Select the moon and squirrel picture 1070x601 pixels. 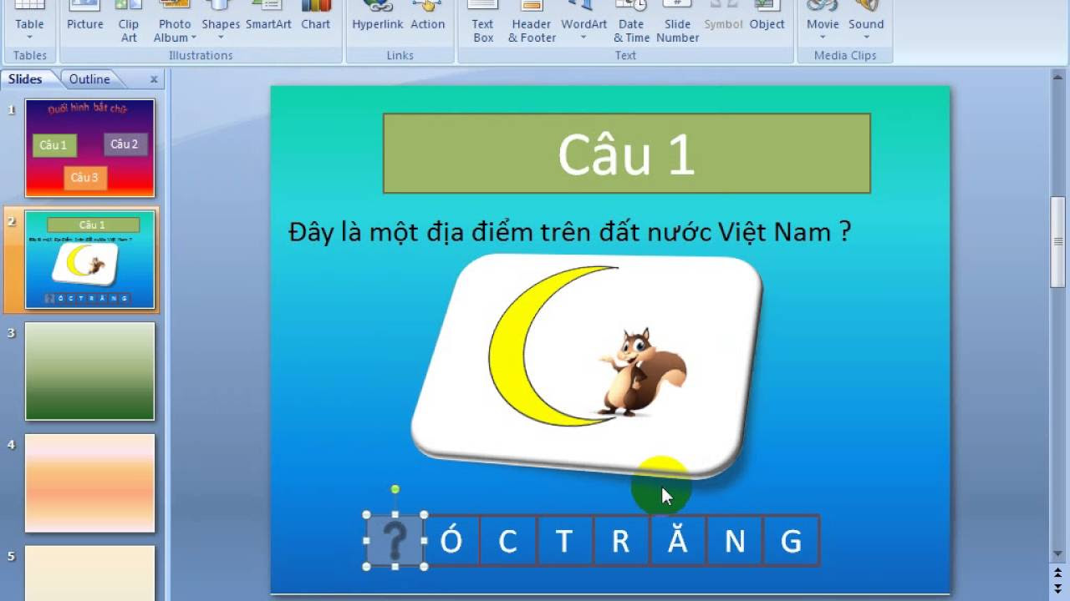pos(587,366)
